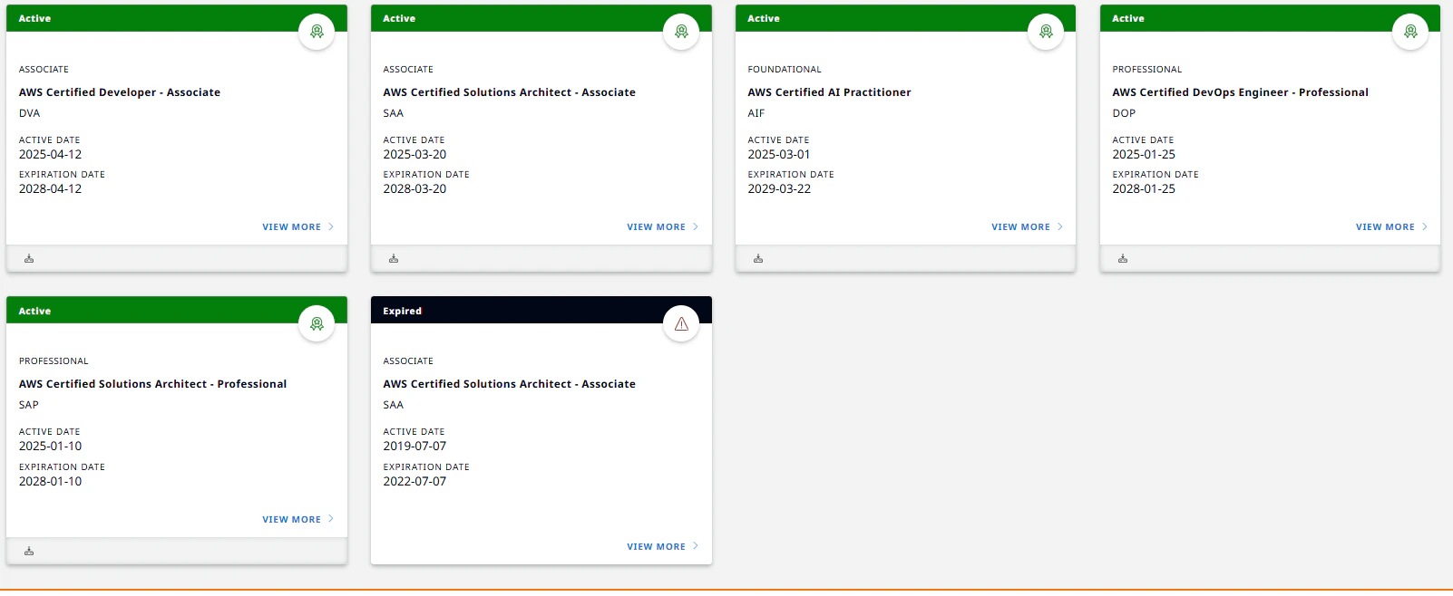Click the AIF exam code
Screen dimensions: 1453x596
pyautogui.click(x=756, y=113)
